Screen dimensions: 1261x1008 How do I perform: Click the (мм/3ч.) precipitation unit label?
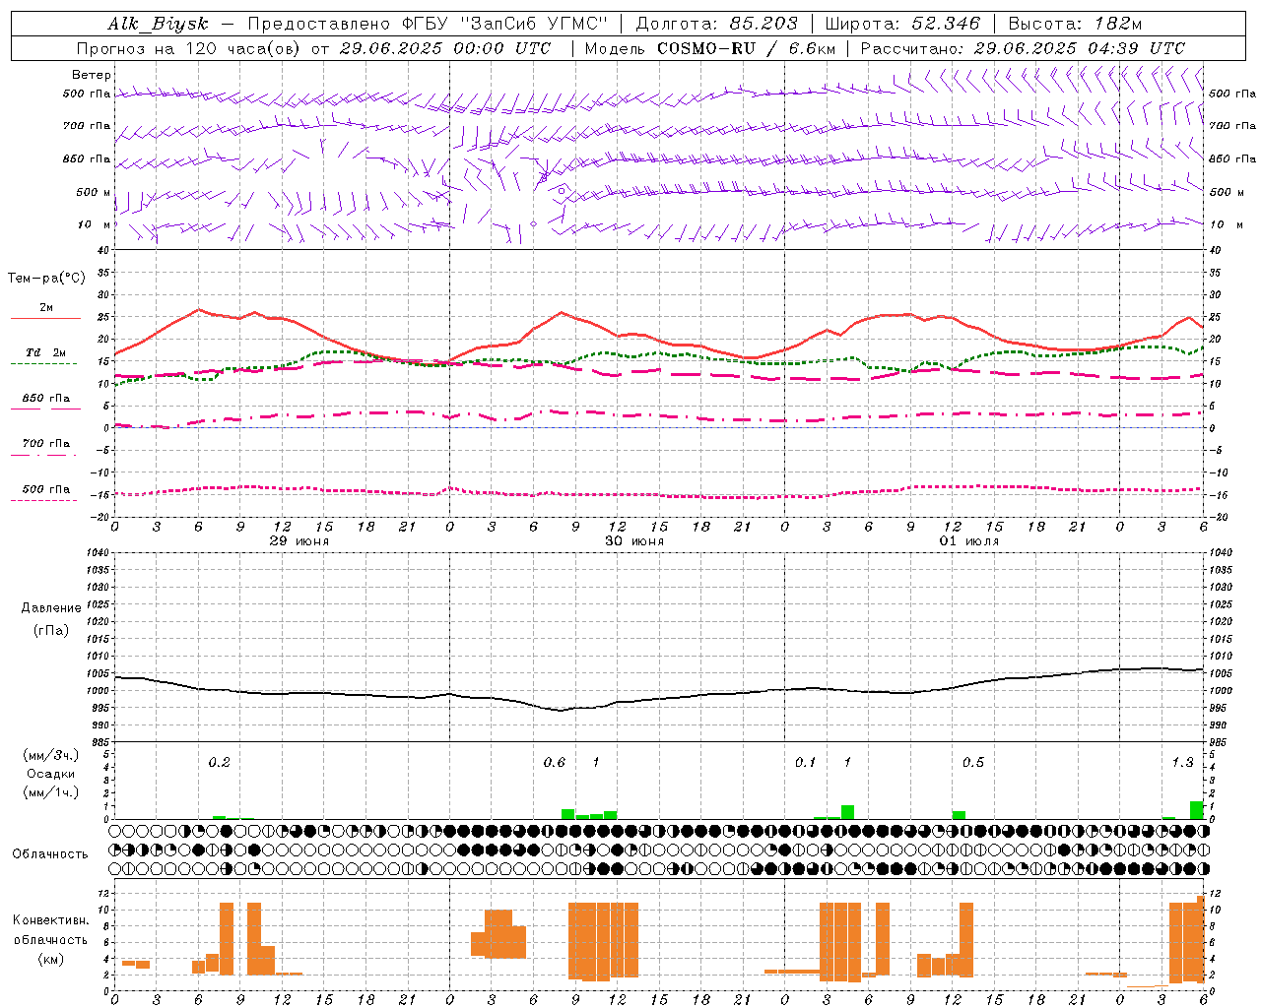tap(51, 755)
